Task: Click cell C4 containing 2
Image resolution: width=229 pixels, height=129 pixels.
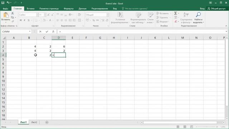Action: 44,55
